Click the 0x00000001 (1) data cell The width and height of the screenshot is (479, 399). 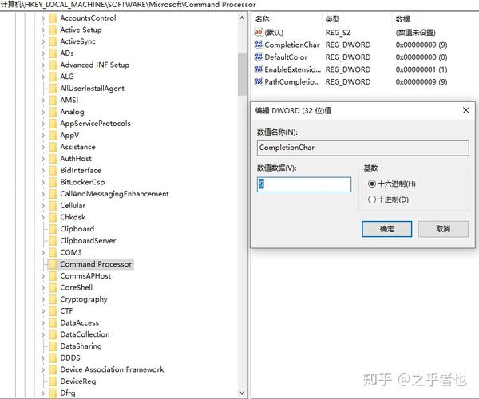(422, 69)
